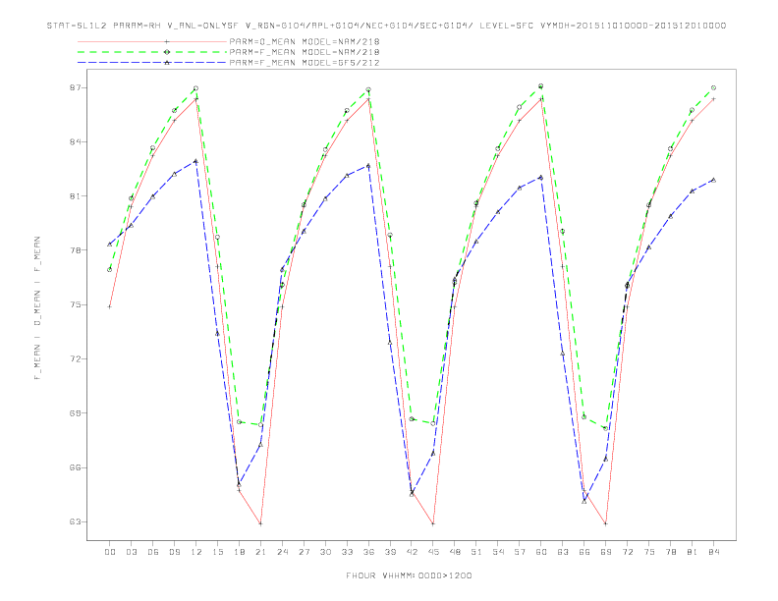Click the 15 forecast hour tick label
Viewport: 778px width, 601px height.
217,552
